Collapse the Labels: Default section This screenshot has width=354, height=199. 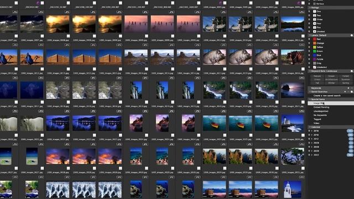[x=310, y=35]
